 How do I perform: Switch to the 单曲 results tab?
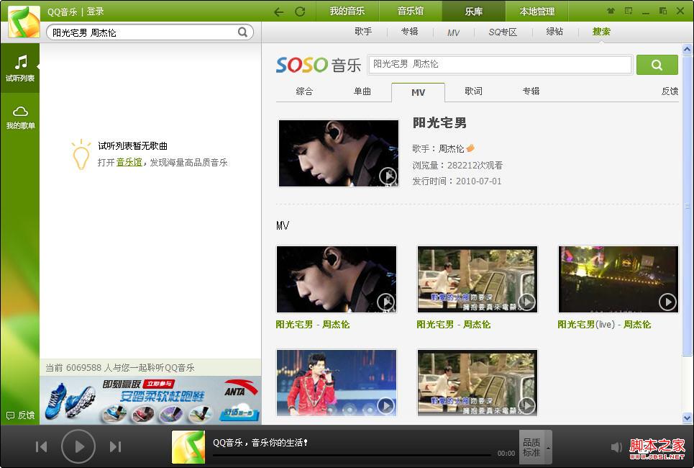pyautogui.click(x=362, y=92)
